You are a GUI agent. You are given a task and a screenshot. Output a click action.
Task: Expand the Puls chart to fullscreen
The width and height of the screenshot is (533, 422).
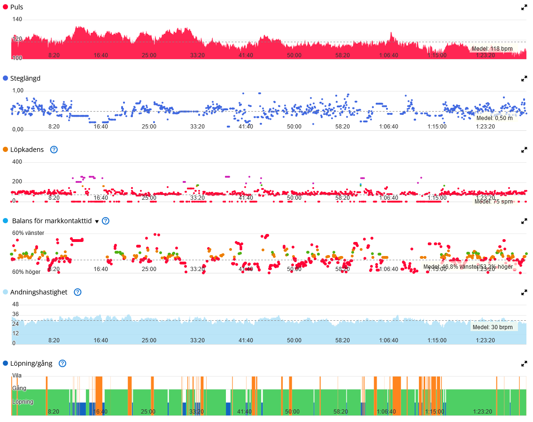[524, 8]
